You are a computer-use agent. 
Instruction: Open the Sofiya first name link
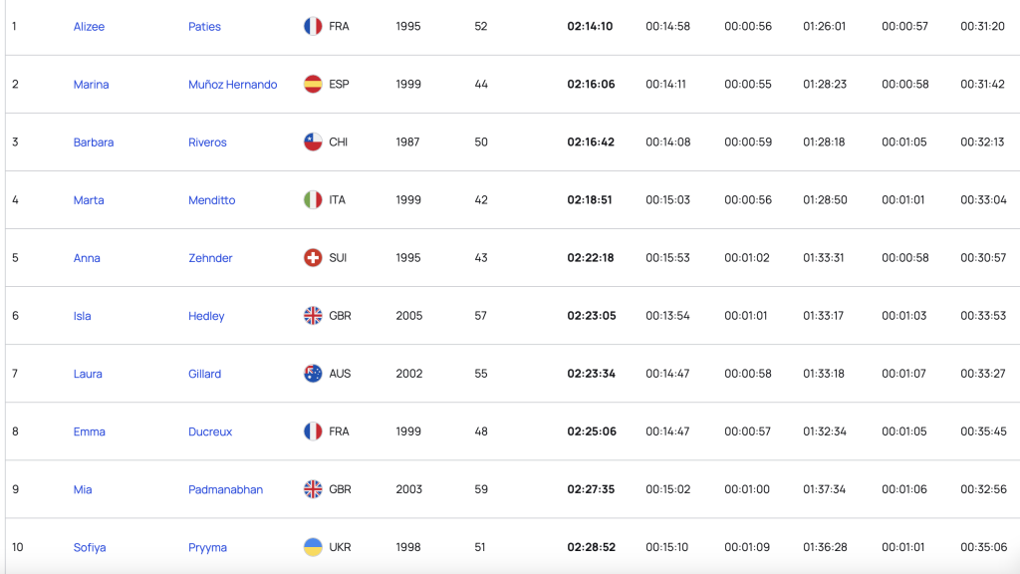(90, 547)
